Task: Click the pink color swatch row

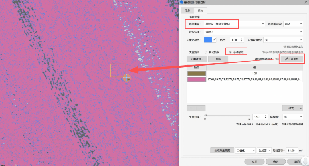Action: pyautogui.click(x=197, y=79)
